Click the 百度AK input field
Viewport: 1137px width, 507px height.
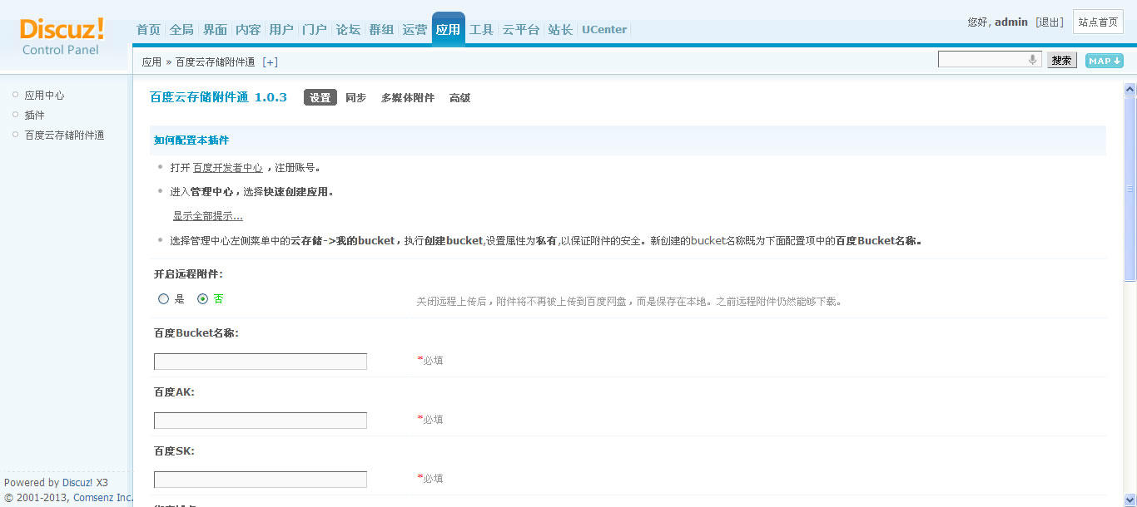click(261, 421)
